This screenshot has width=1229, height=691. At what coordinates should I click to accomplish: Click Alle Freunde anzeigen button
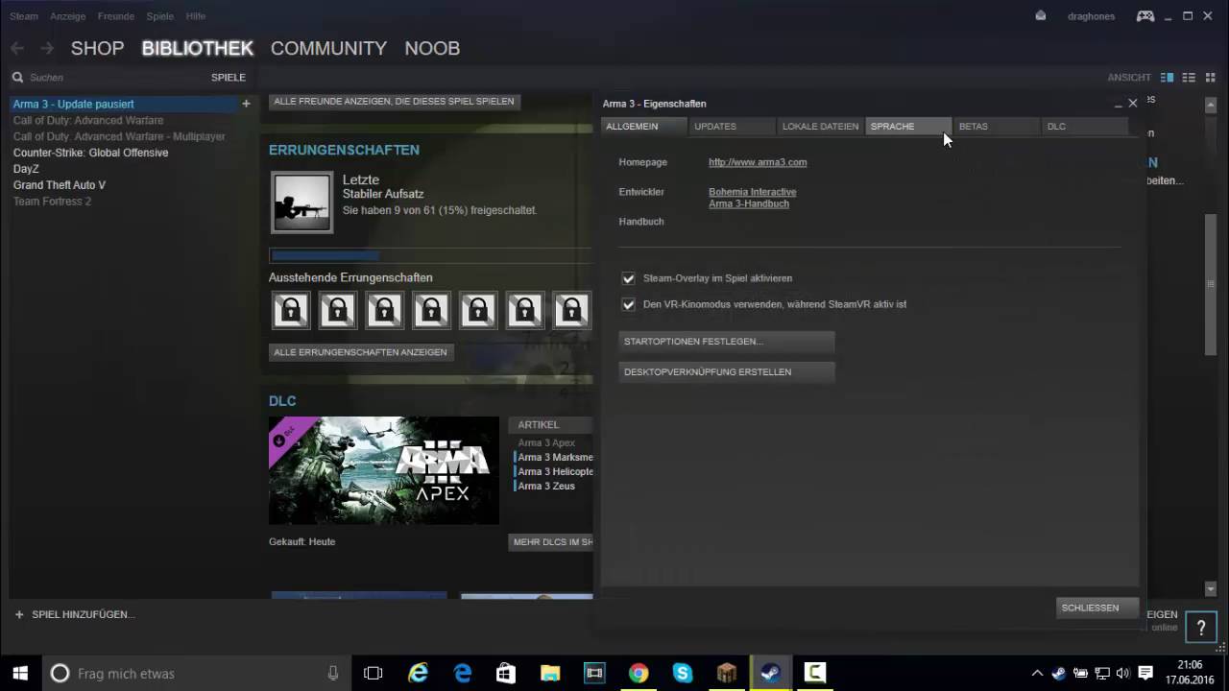[395, 101]
